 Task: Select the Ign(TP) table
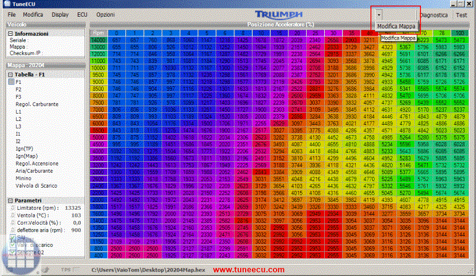click(x=24, y=149)
